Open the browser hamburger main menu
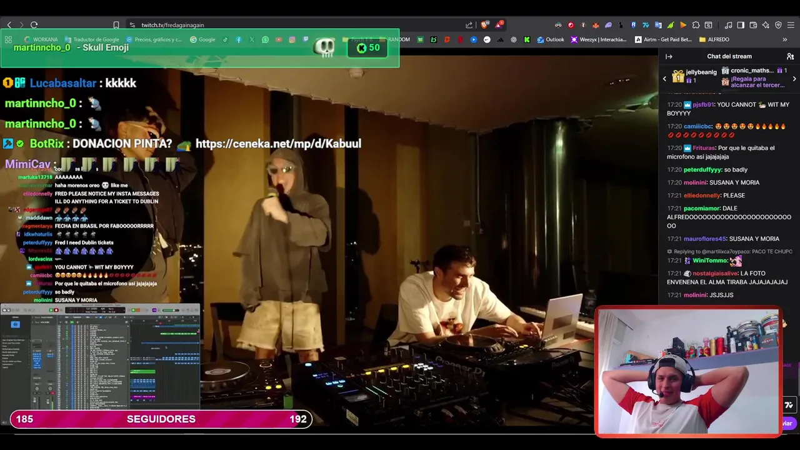Image resolution: width=800 pixels, height=450 pixels. [x=791, y=25]
